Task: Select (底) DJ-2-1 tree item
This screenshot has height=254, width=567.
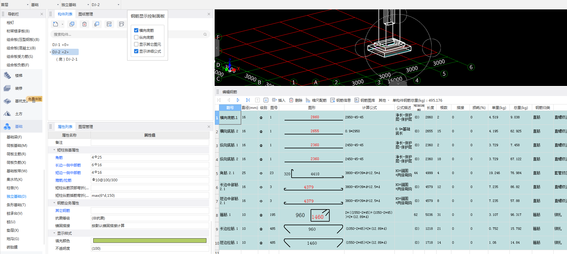Action: [67, 59]
